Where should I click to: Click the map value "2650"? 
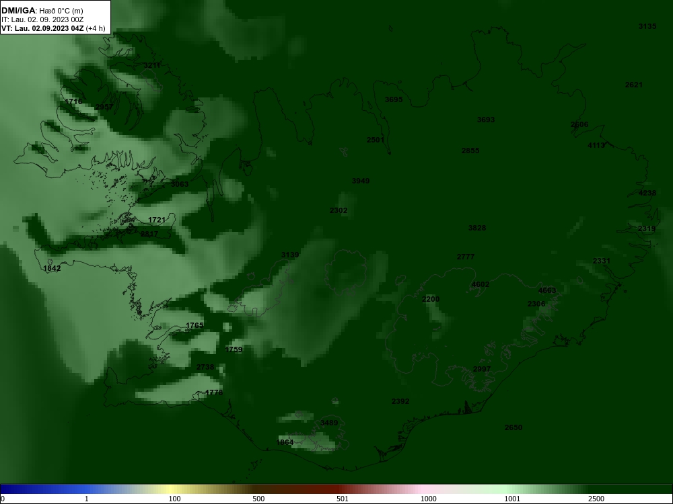(513, 427)
